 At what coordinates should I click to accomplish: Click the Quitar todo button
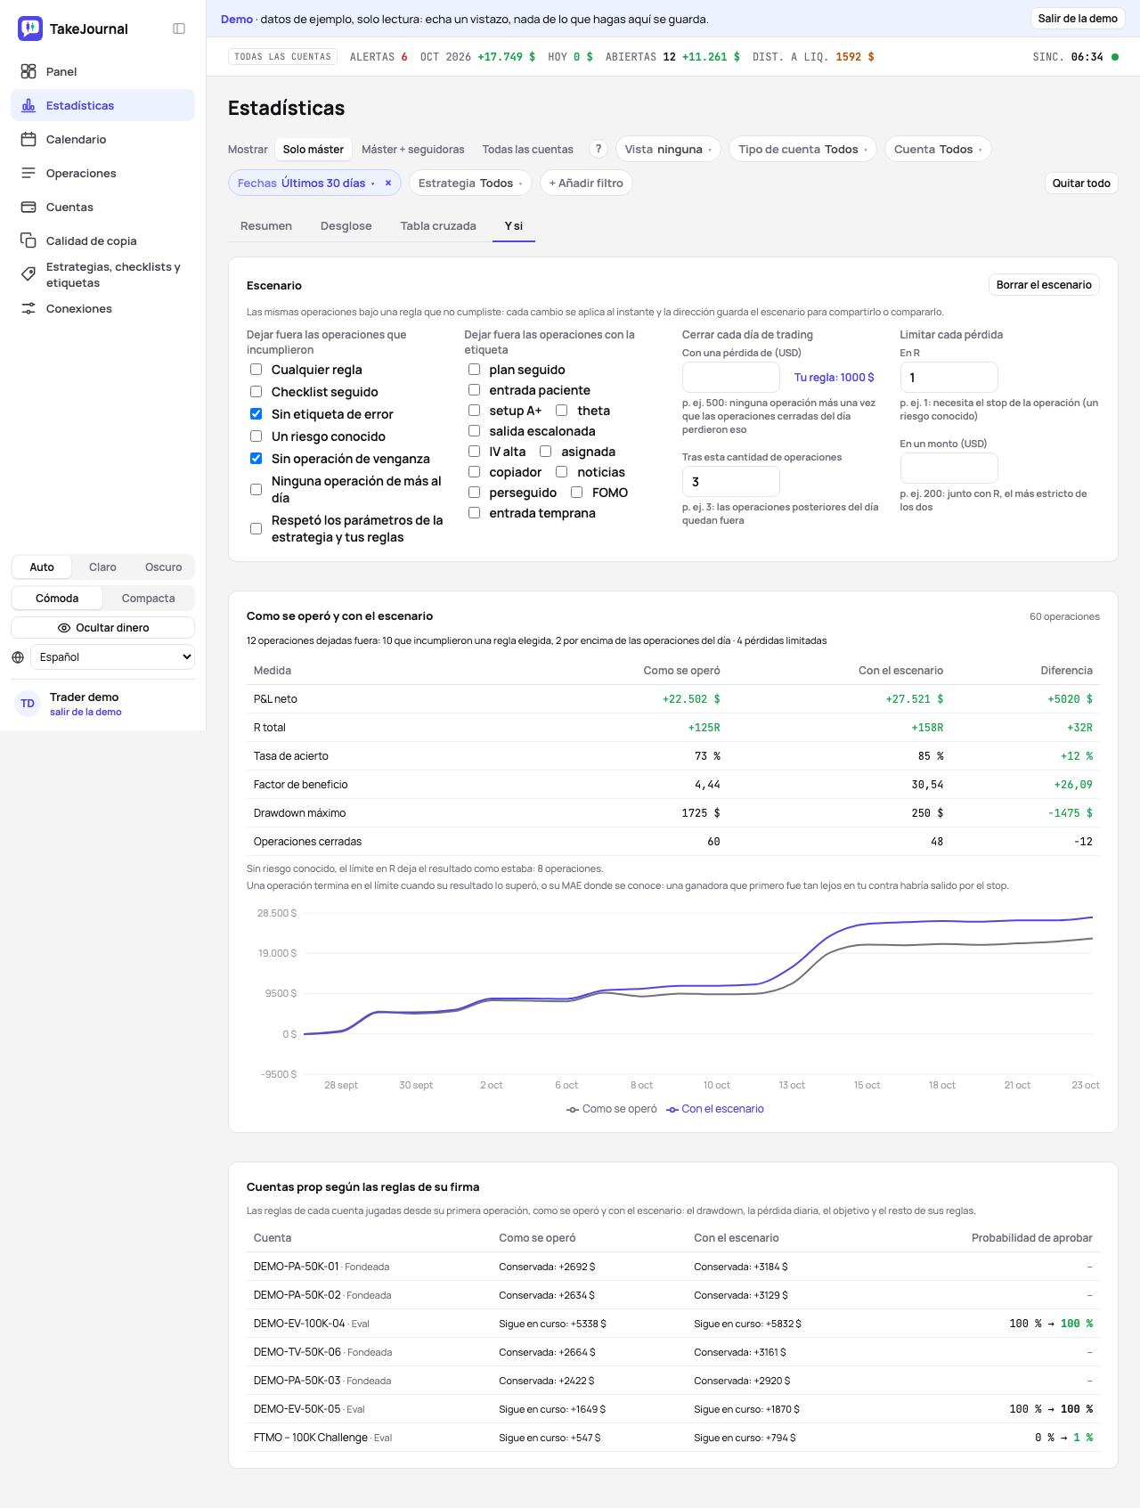coord(1081,183)
